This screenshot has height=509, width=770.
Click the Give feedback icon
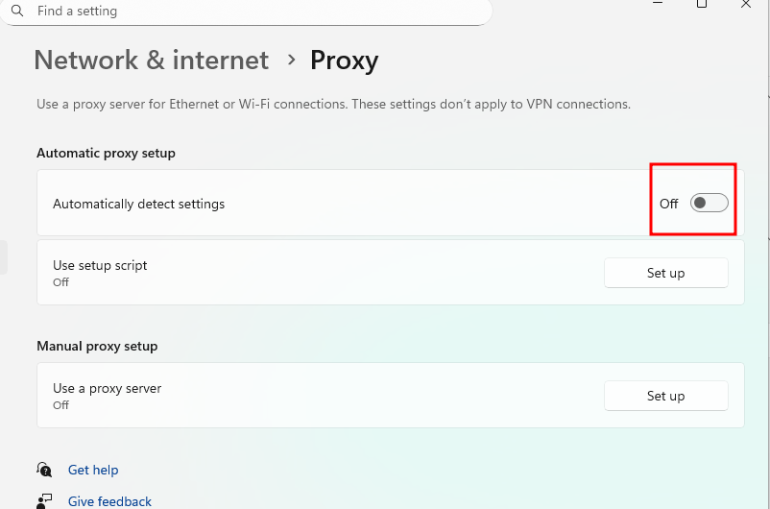44,500
